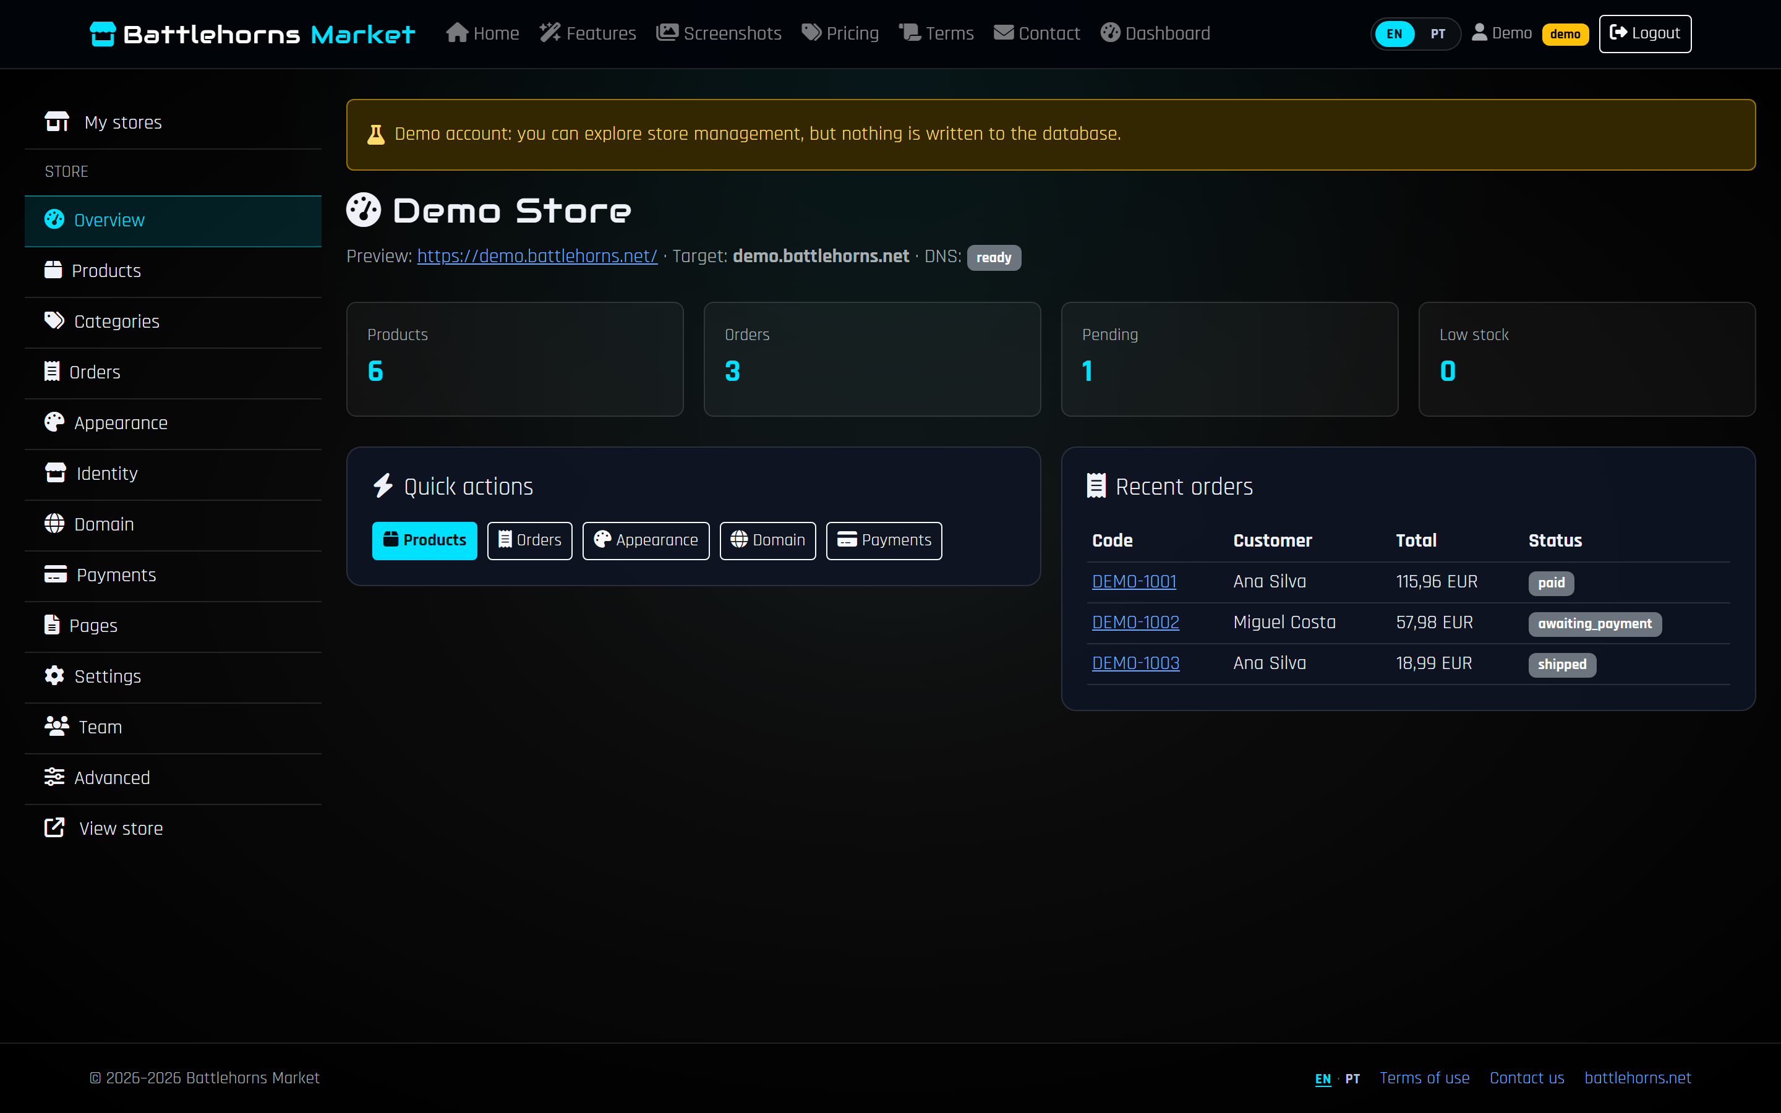
Task: Click the awaiting_payment status badge
Action: [x=1594, y=623]
